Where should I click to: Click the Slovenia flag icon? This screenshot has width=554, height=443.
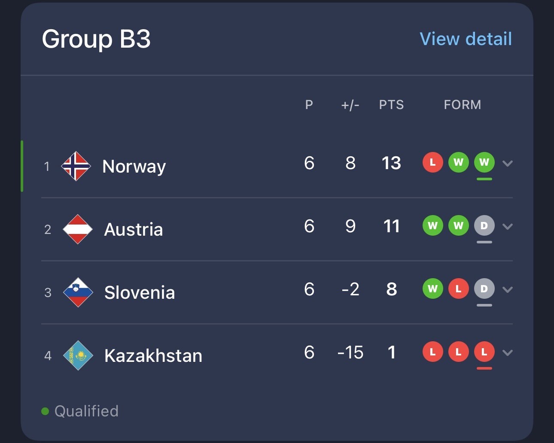tap(78, 292)
